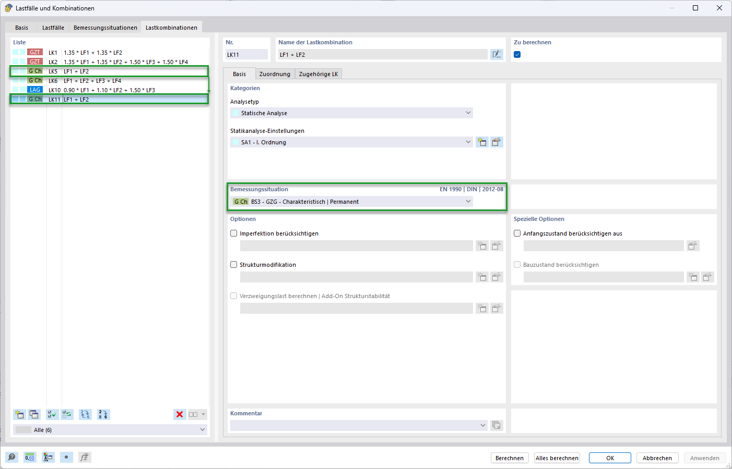Select load combination LK1 in the list
This screenshot has width=732, height=469.
click(110, 53)
